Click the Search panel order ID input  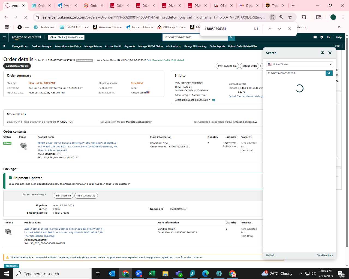tap(296, 73)
